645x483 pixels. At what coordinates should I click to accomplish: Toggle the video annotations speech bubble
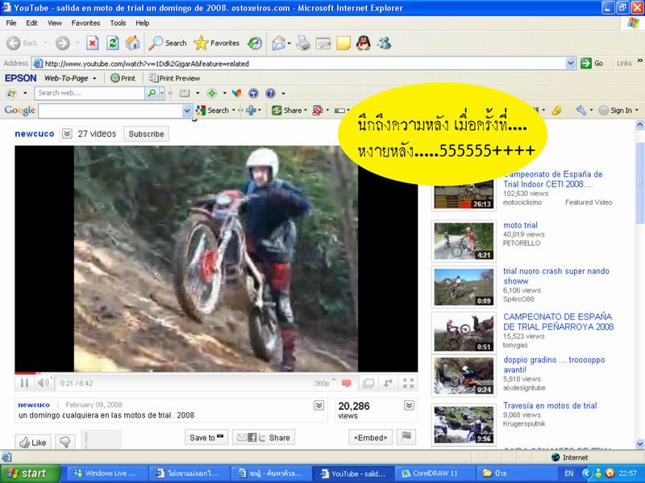pos(347,383)
